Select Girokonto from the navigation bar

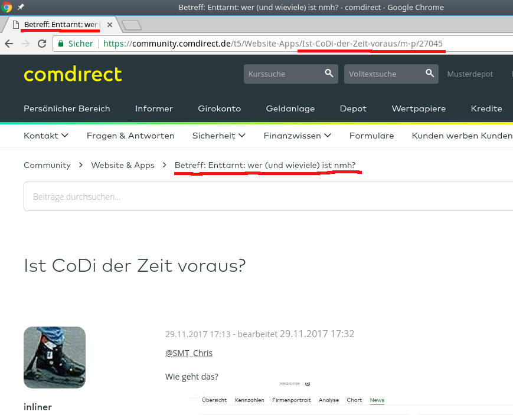coord(219,108)
